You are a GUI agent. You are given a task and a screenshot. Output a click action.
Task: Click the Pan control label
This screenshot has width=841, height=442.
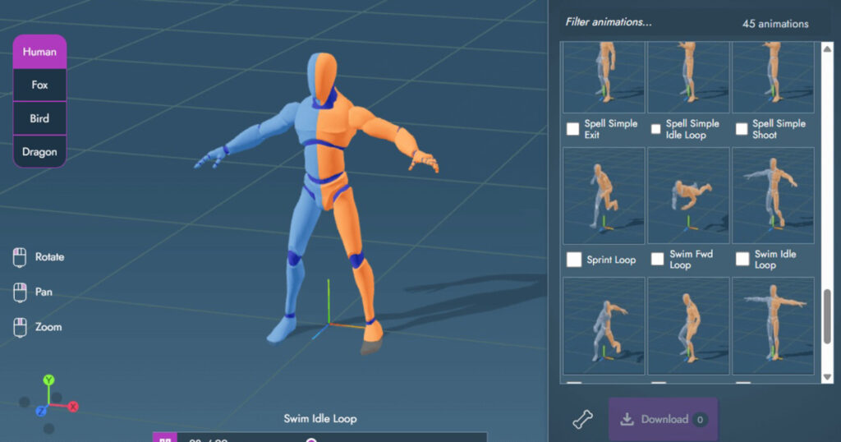click(44, 292)
